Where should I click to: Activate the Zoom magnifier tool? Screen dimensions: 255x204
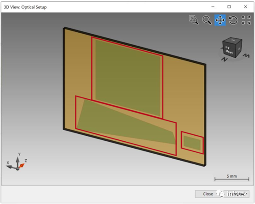click(207, 20)
